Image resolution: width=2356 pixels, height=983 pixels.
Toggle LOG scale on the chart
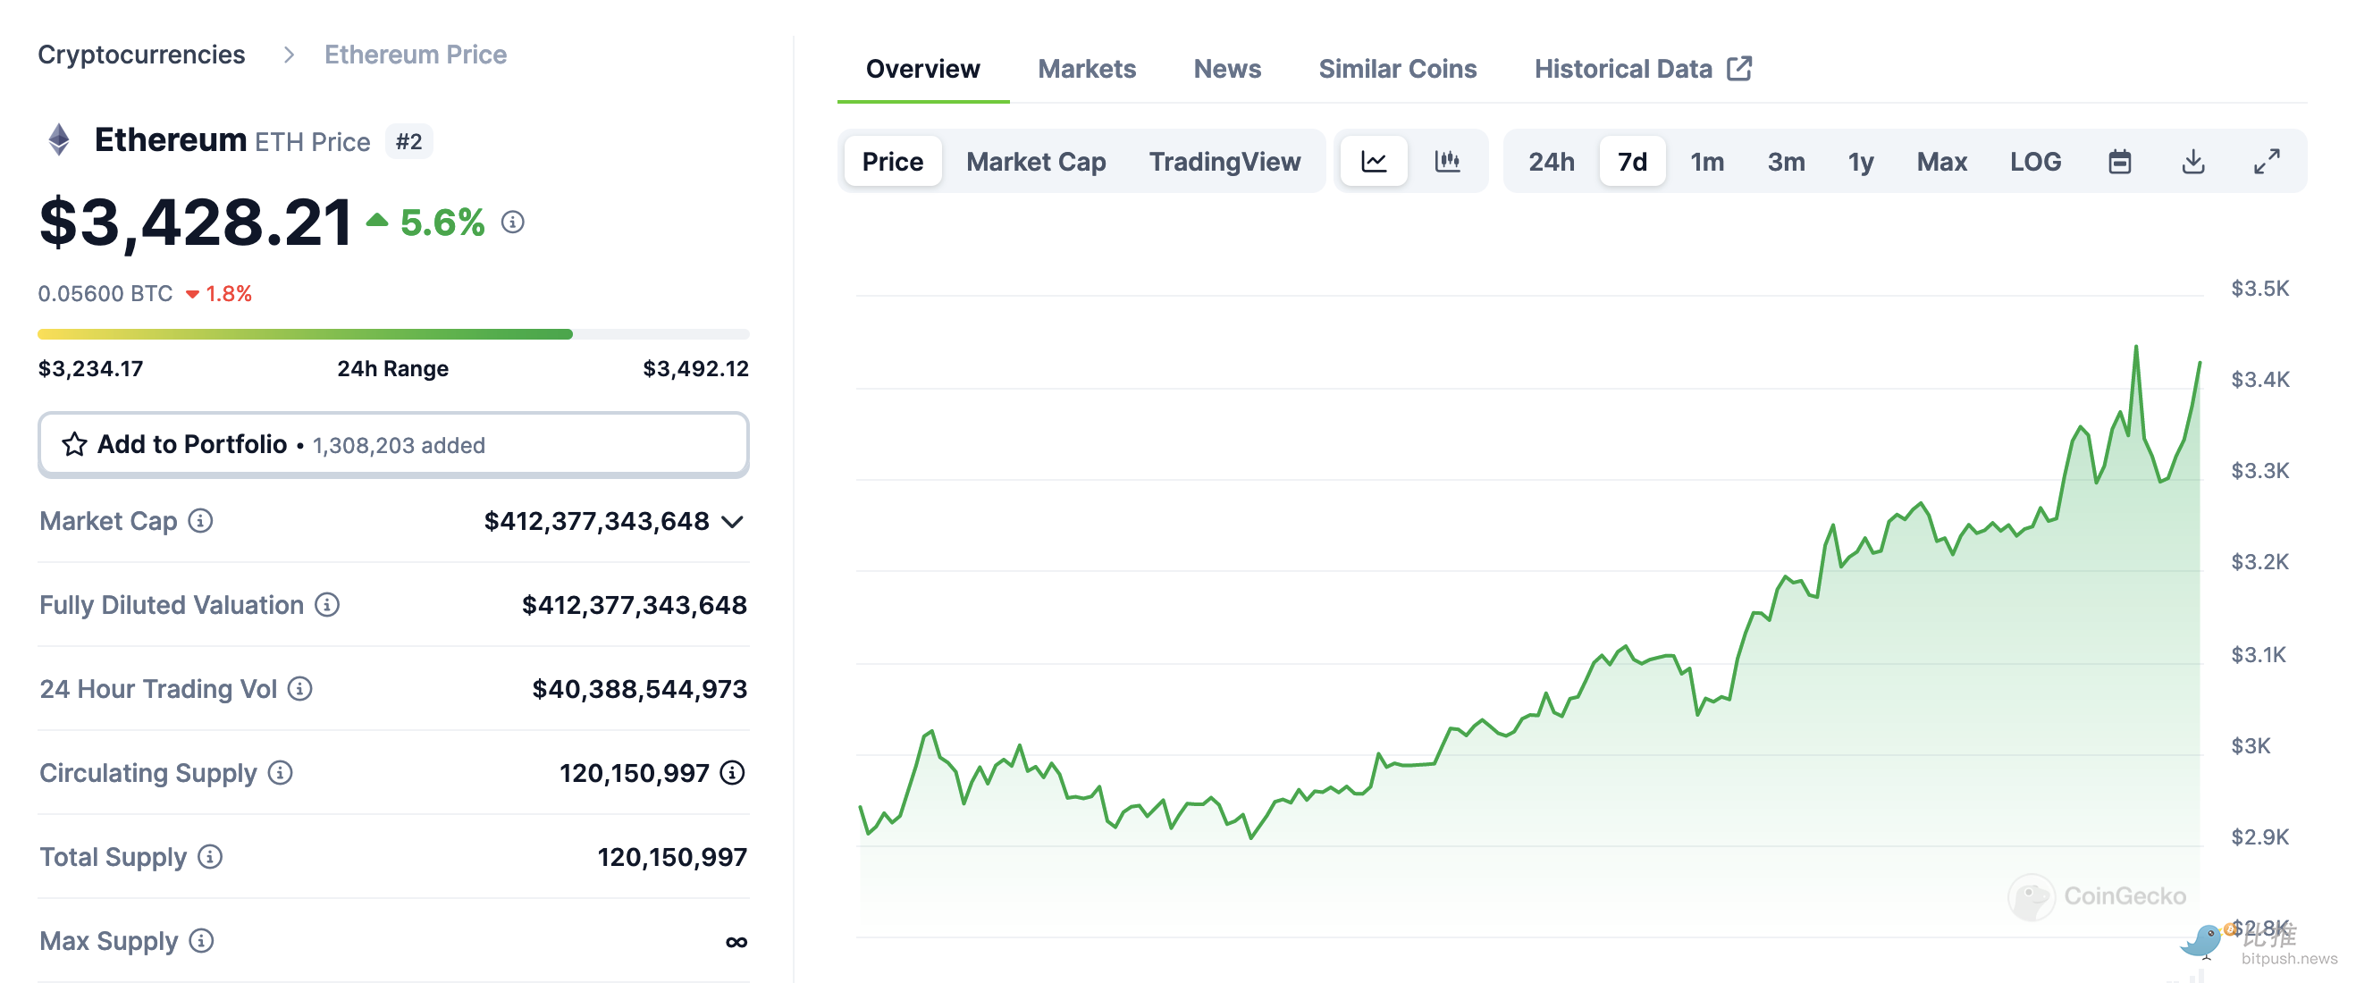tap(2035, 162)
